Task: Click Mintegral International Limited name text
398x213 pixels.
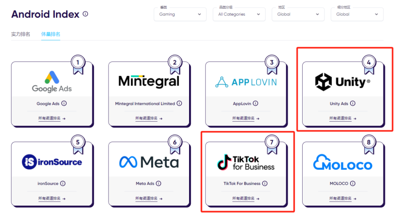Action: (145, 104)
